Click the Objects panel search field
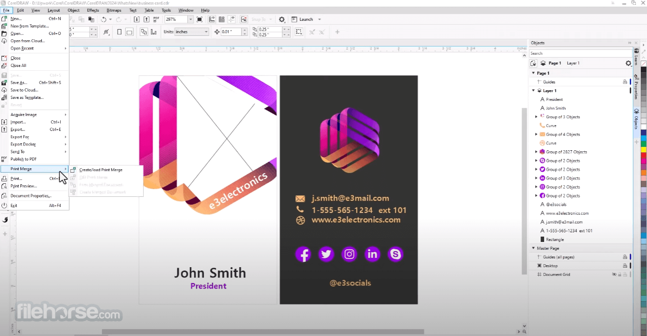Viewport: 647px width, 336px height. (580, 53)
